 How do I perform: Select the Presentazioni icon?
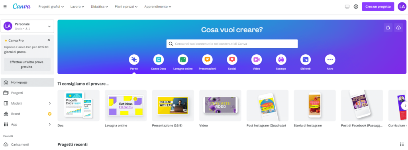[x=207, y=59]
